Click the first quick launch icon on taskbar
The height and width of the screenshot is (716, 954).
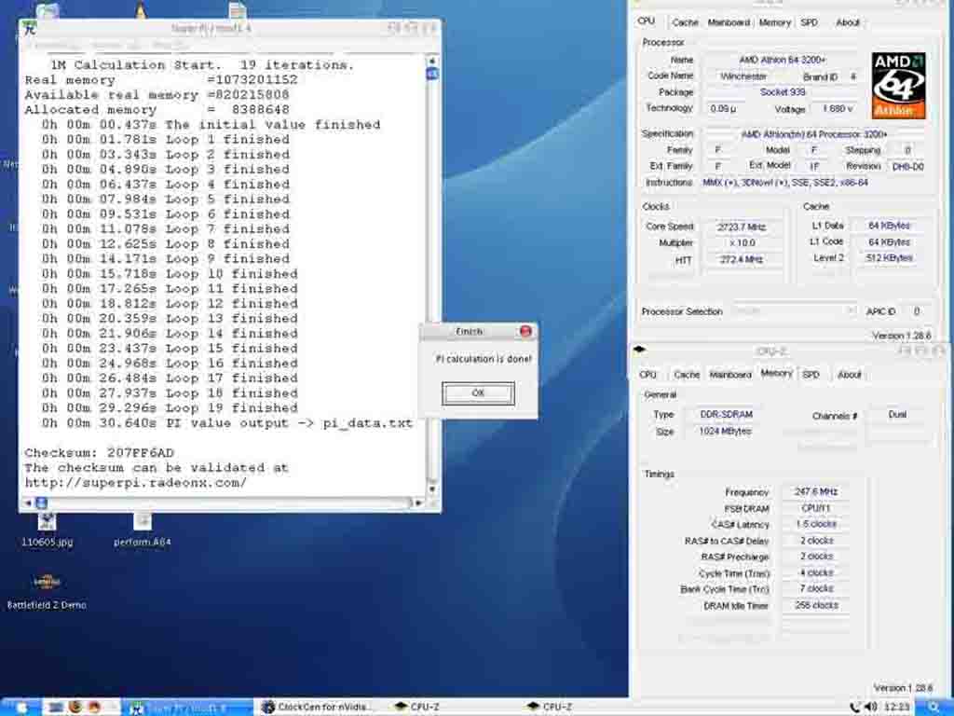click(x=56, y=708)
